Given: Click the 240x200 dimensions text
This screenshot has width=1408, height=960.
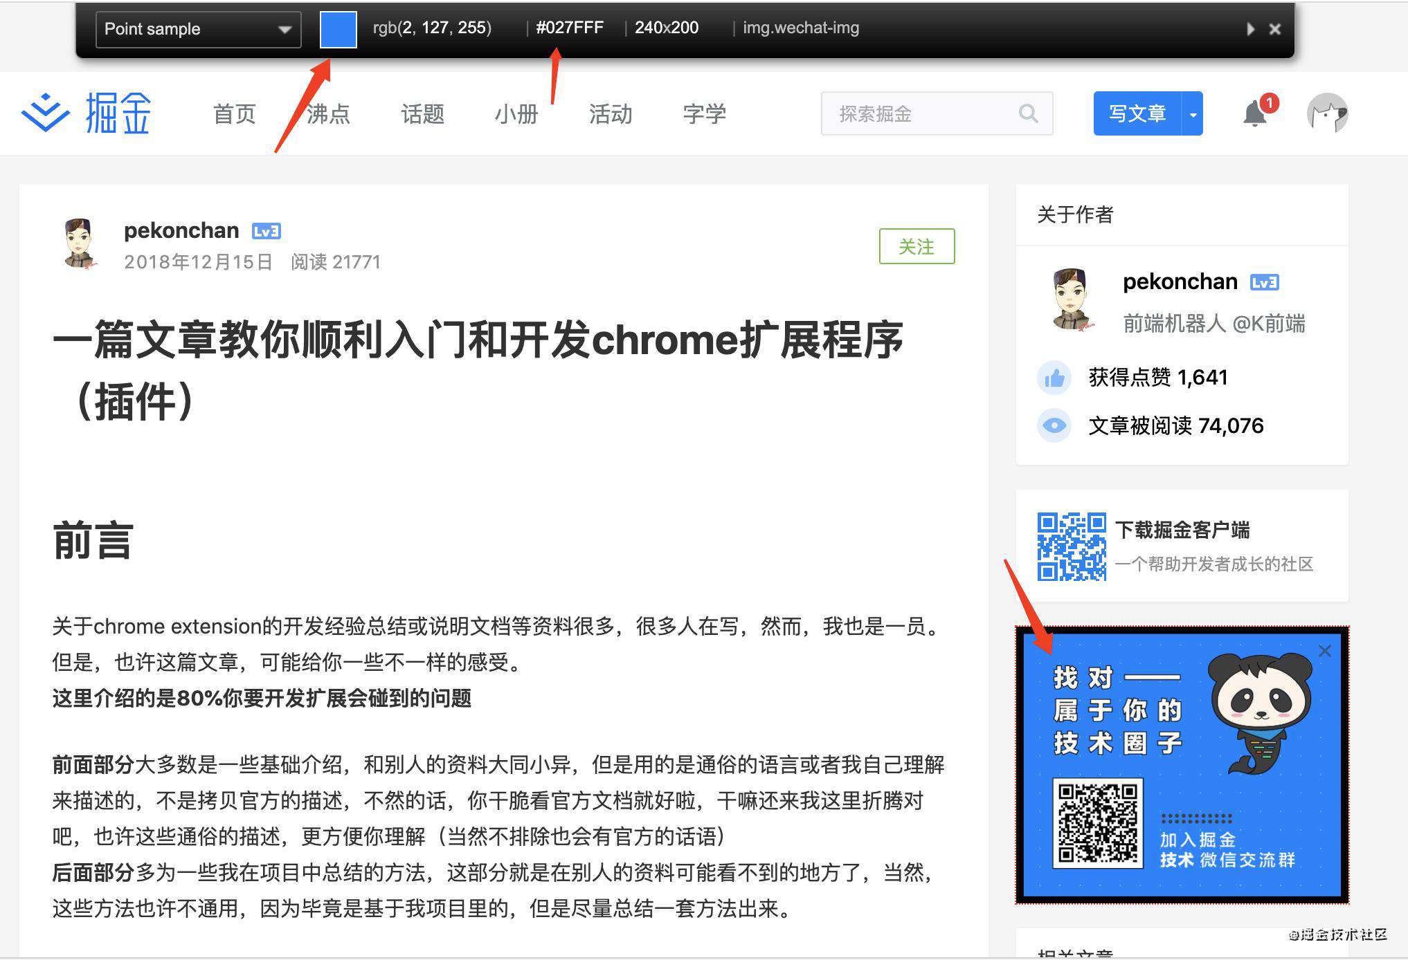Looking at the screenshot, I should pyautogui.click(x=667, y=28).
